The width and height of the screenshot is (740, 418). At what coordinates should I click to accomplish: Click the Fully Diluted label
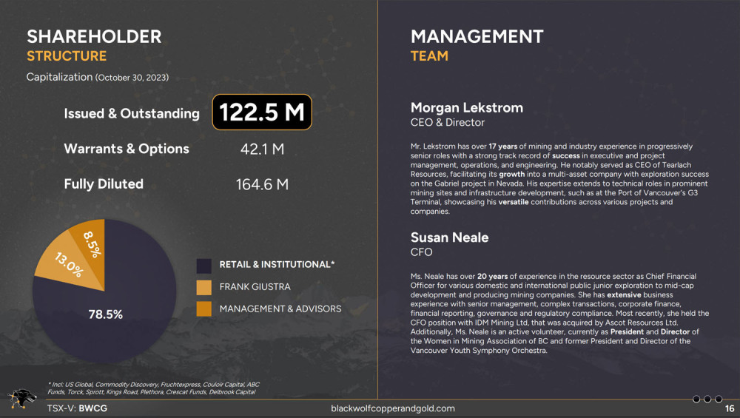[104, 184]
